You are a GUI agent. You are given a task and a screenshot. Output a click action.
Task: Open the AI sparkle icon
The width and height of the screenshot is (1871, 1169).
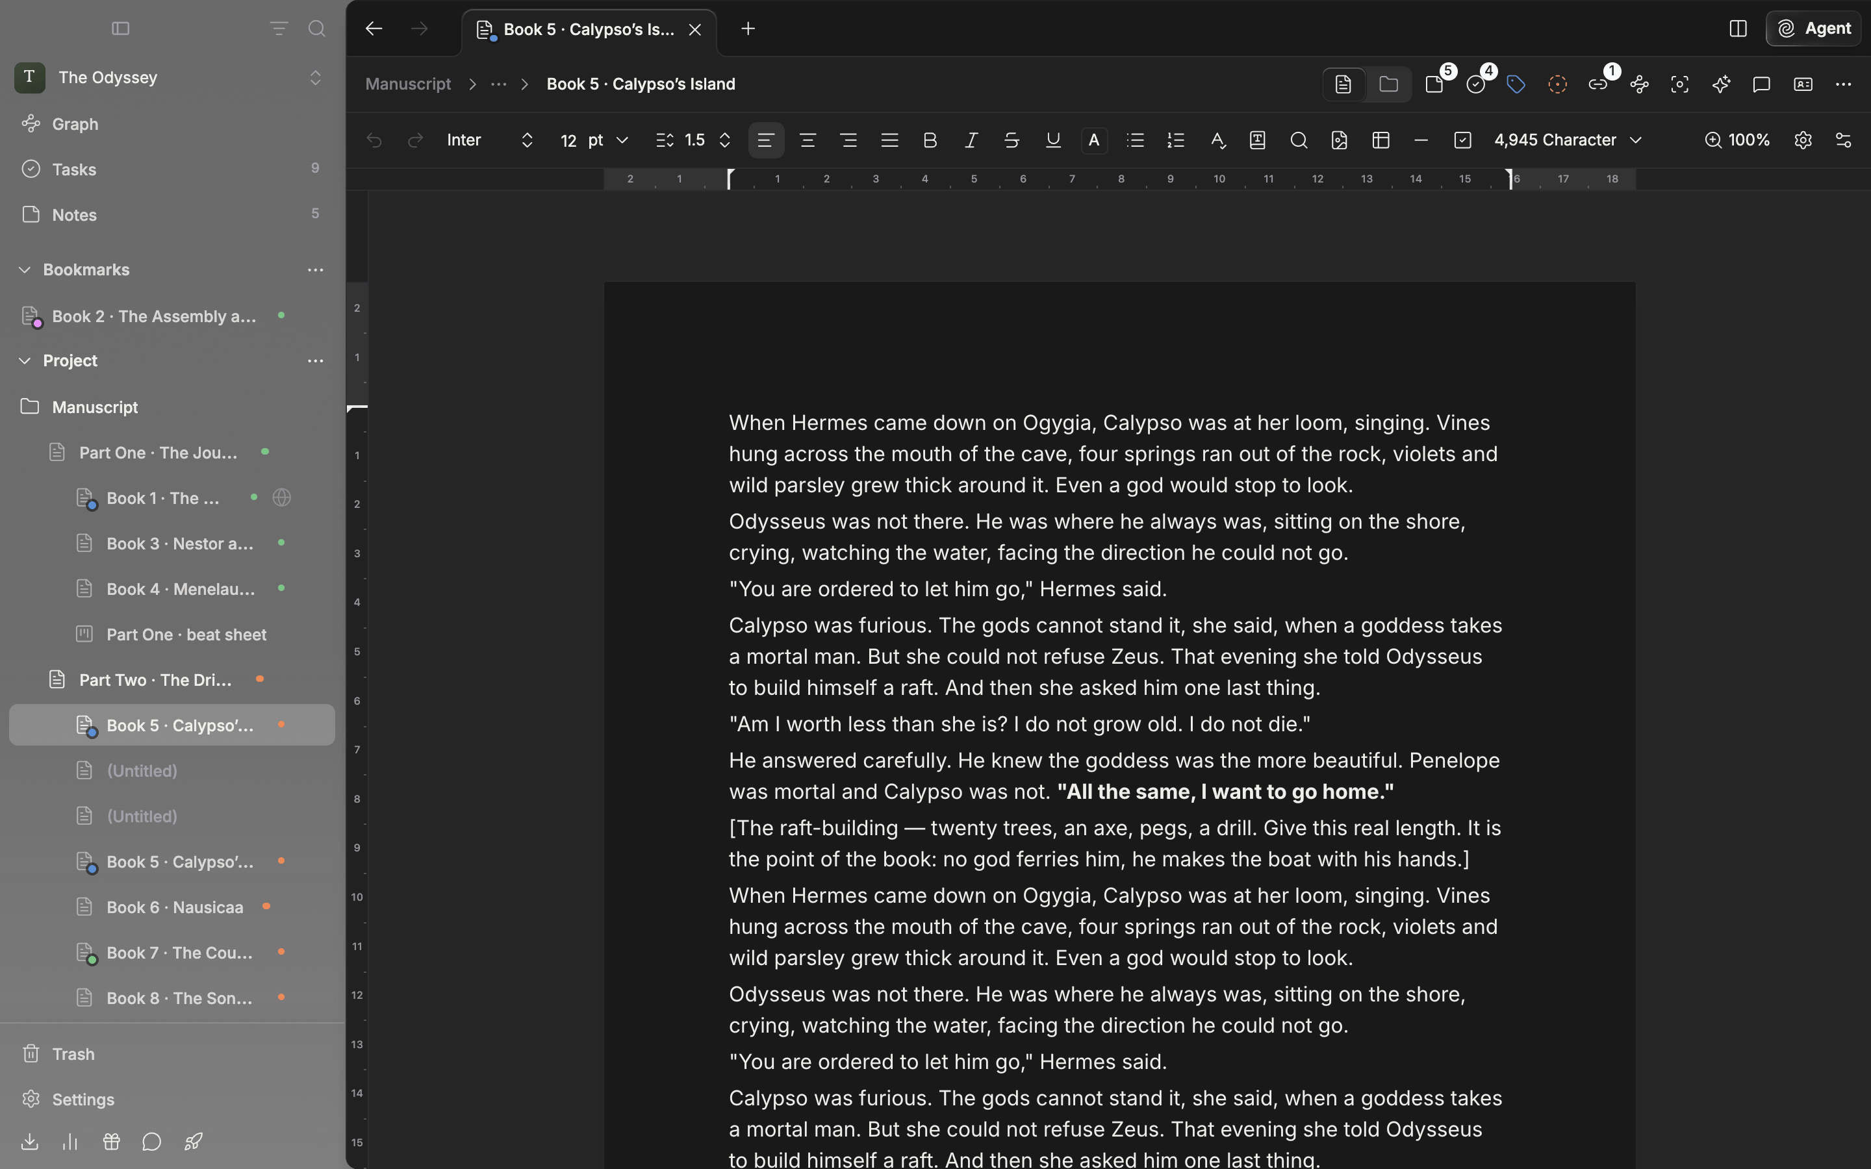pyautogui.click(x=1721, y=84)
